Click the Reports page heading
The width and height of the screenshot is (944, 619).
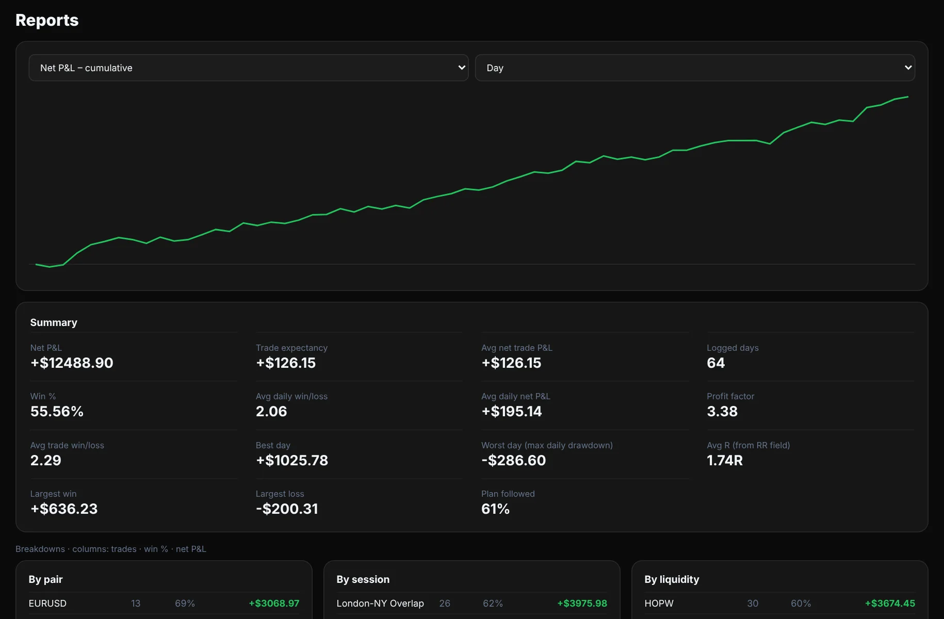pyautogui.click(x=47, y=20)
